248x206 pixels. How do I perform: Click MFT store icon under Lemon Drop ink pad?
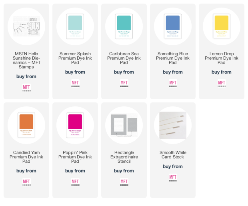(x=222, y=83)
